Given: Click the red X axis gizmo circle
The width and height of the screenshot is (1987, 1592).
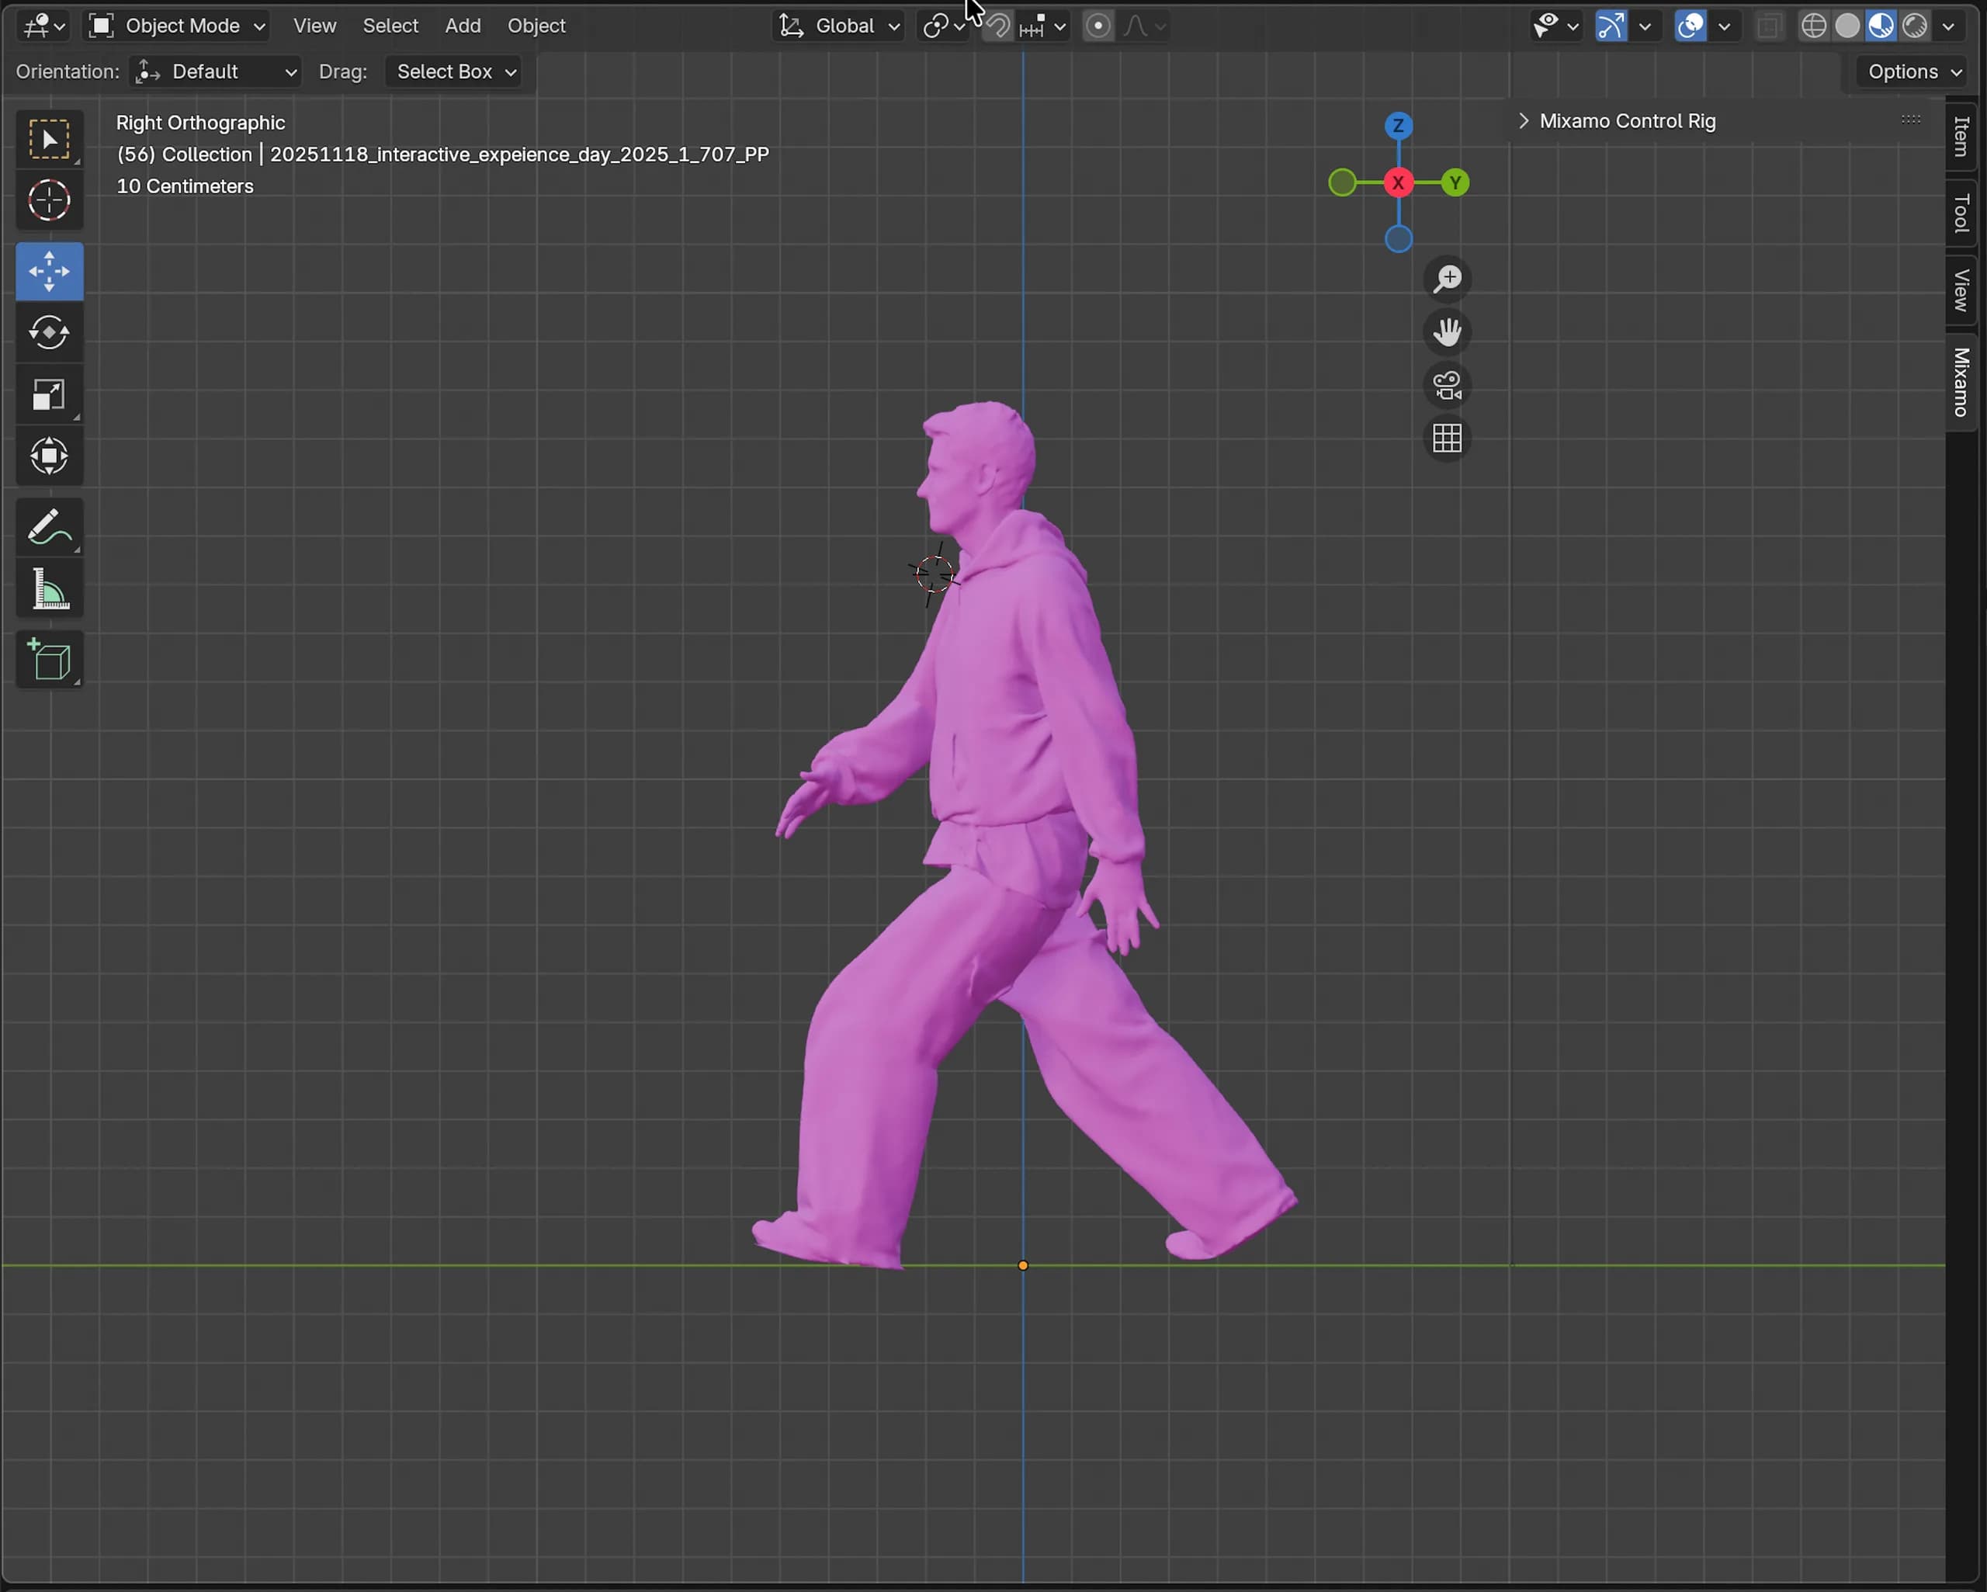Looking at the screenshot, I should click(x=1398, y=182).
